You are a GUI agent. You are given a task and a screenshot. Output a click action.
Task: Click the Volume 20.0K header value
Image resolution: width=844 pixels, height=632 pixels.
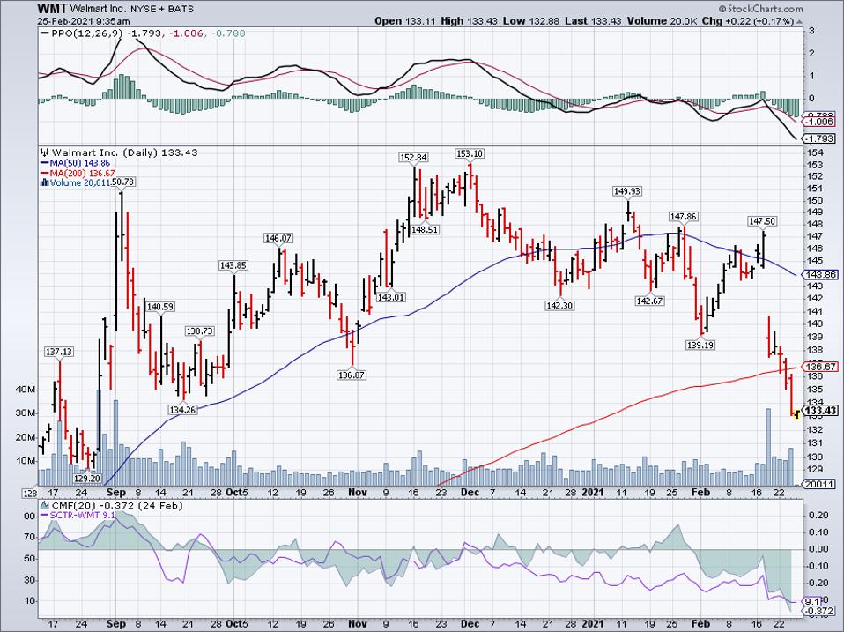662,21
